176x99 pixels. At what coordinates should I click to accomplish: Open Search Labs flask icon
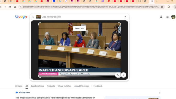(x=161, y=17)
